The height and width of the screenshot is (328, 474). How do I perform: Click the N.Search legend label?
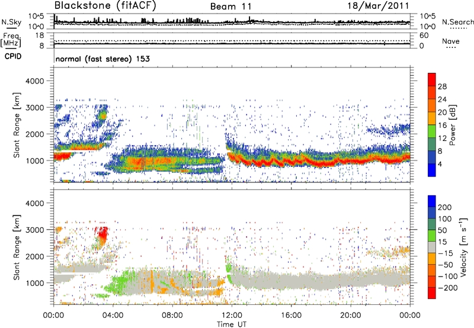[x=457, y=22]
